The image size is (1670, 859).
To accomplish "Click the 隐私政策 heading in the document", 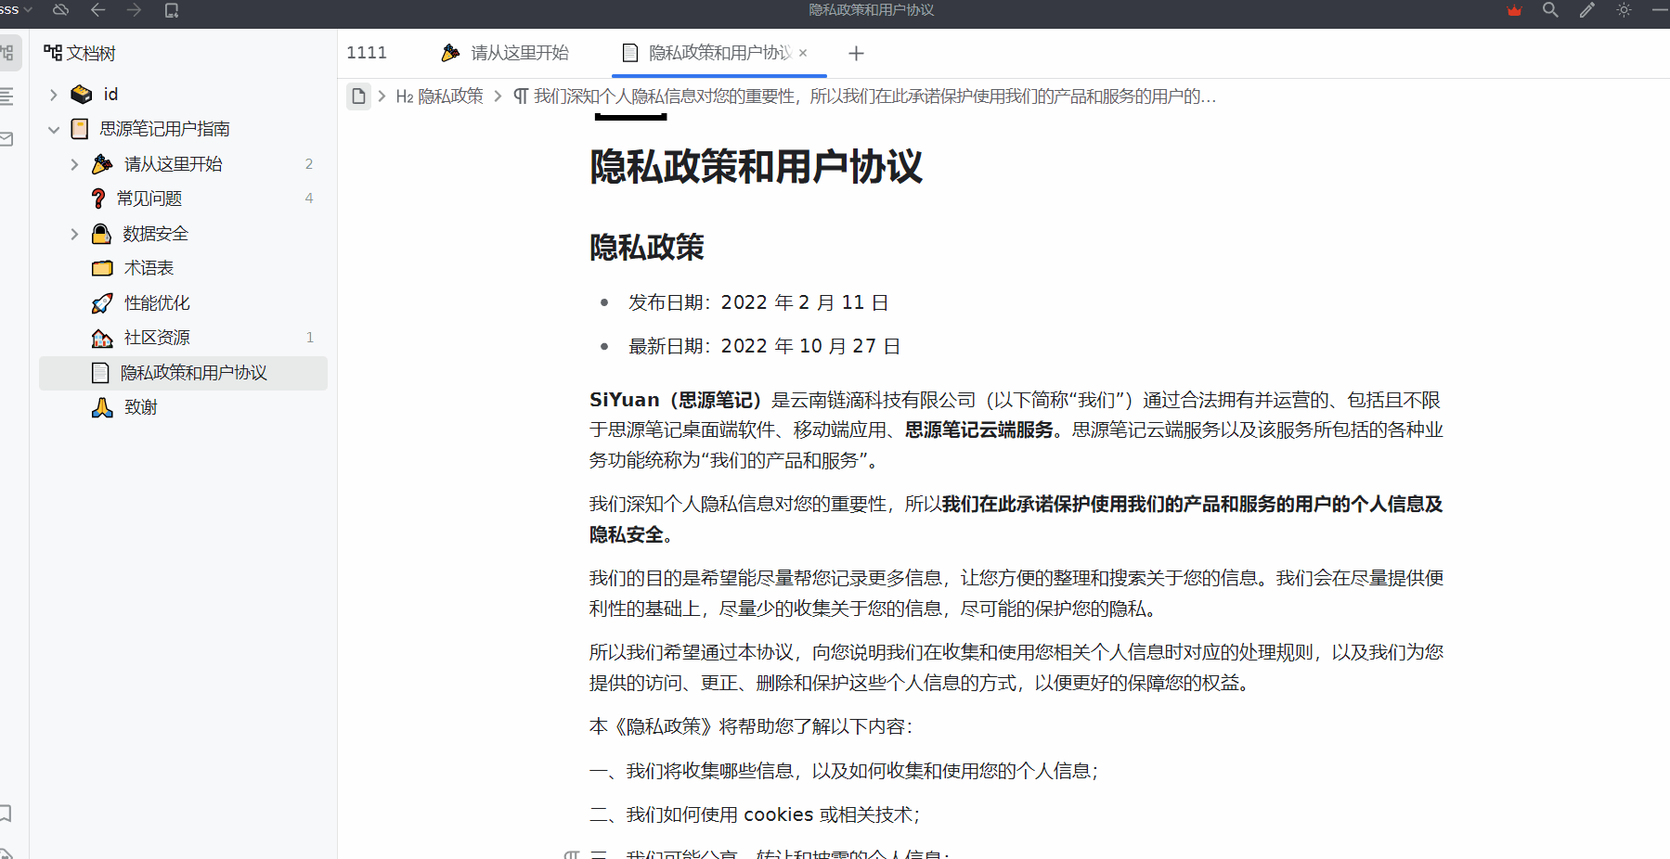I will tap(647, 248).
